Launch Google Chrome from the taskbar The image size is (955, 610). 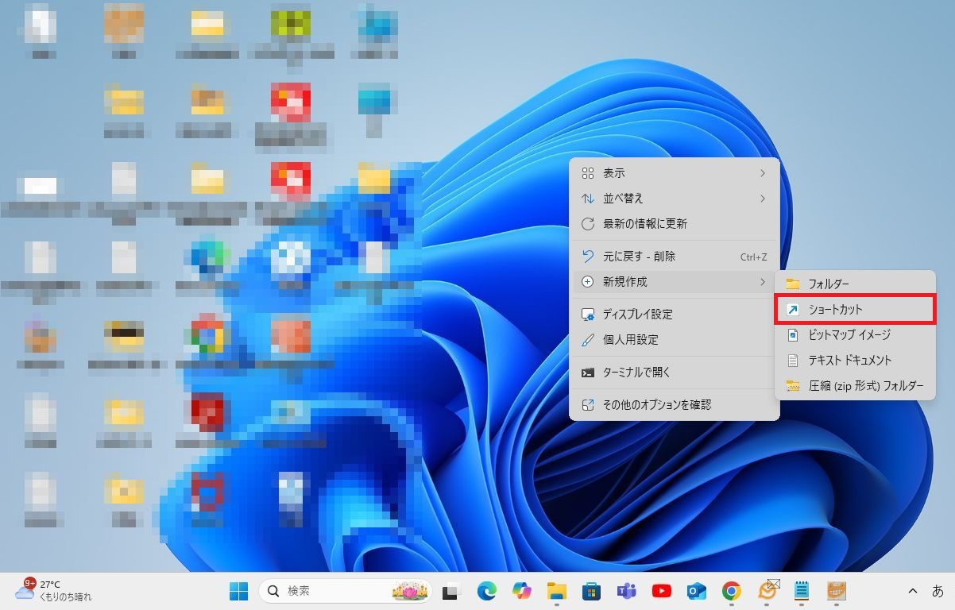click(x=732, y=591)
